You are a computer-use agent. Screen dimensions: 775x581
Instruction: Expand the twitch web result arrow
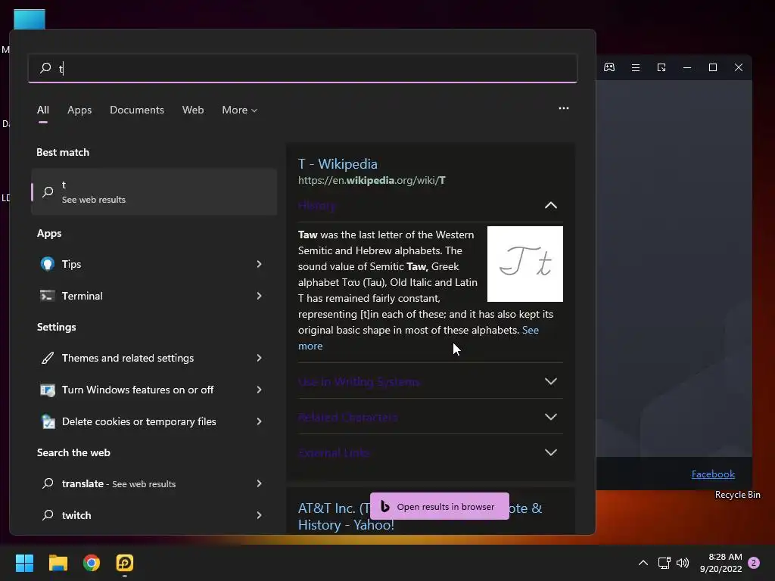pyautogui.click(x=259, y=514)
